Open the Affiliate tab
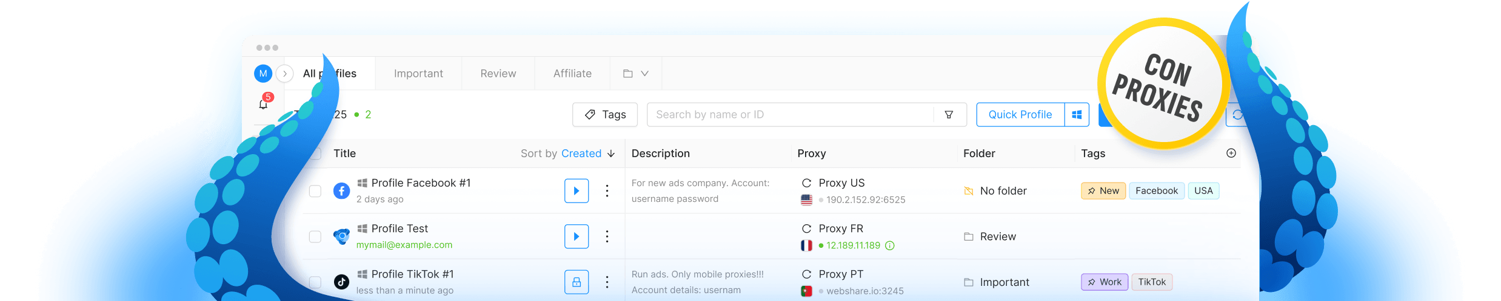The height and width of the screenshot is (301, 1501). 572,74
